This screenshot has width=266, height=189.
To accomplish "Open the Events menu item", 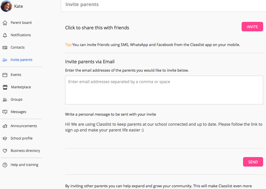I will (x=16, y=75).
